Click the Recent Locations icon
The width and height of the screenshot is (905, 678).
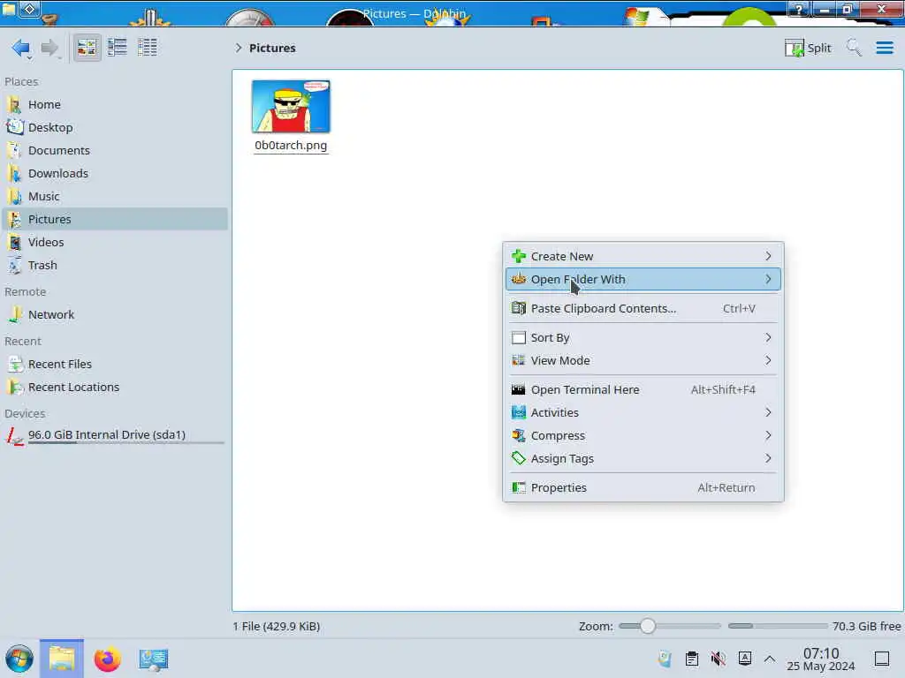15,387
